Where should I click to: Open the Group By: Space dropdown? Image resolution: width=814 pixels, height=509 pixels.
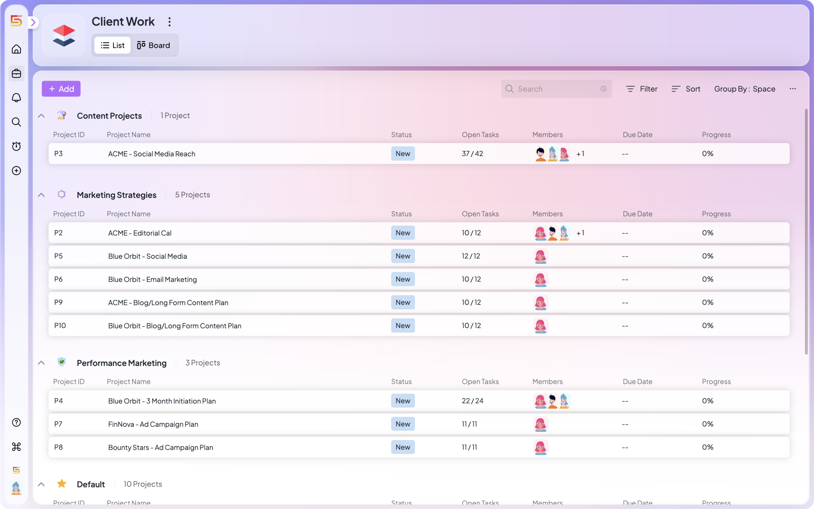click(745, 89)
